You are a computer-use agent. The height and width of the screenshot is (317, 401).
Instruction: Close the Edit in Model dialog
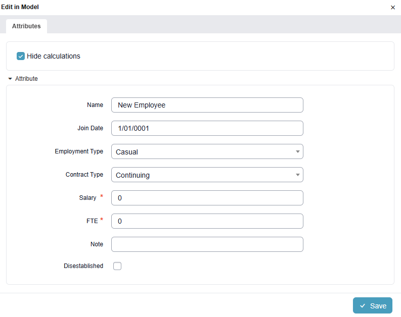pos(393,8)
